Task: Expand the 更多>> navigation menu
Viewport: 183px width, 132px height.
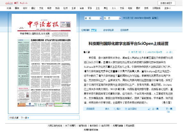Action: tap(168, 8)
